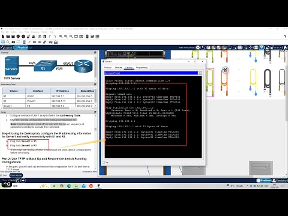Toggle the Top checkbox in Server1 window
288x216 pixels.
104,163
